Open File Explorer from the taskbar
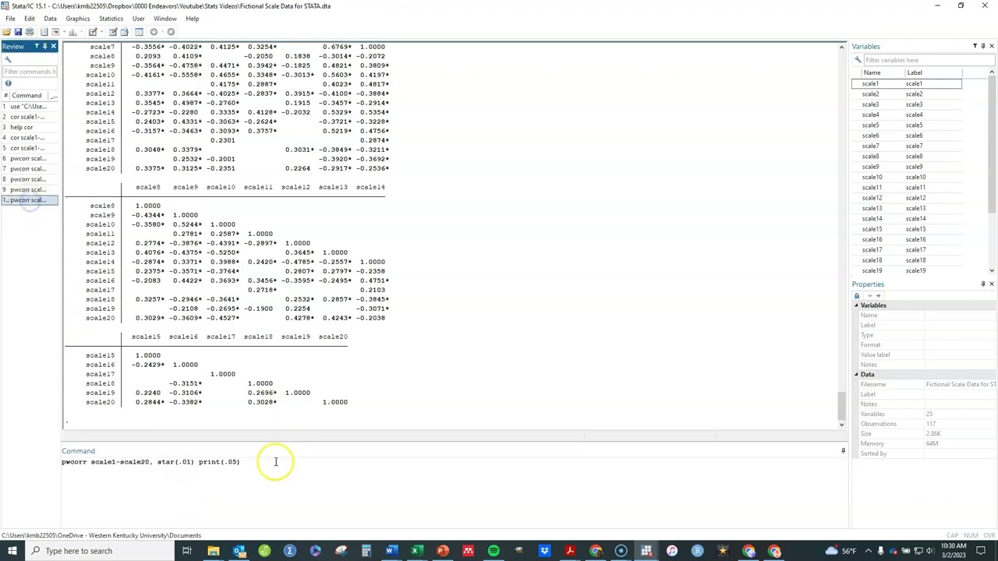This screenshot has width=998, height=561. 213,551
